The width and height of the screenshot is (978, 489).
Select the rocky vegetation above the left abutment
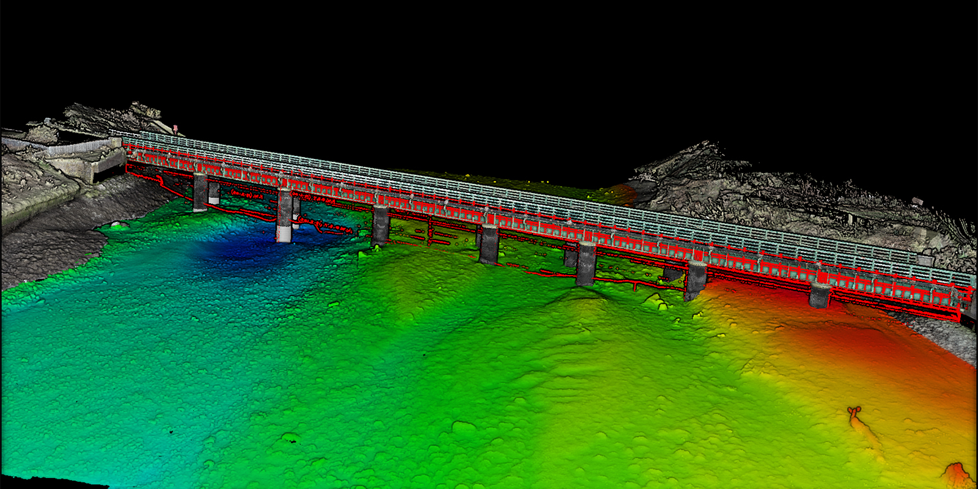click(x=110, y=117)
